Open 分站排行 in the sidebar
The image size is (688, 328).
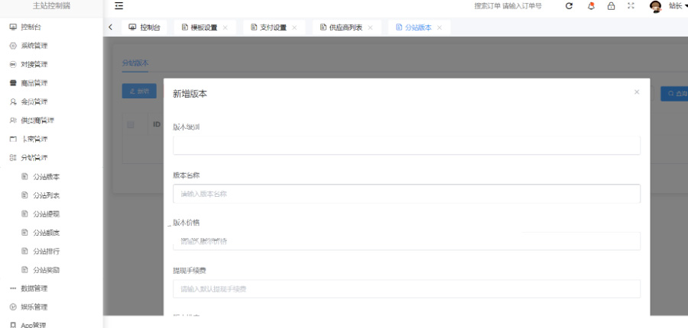(46, 251)
